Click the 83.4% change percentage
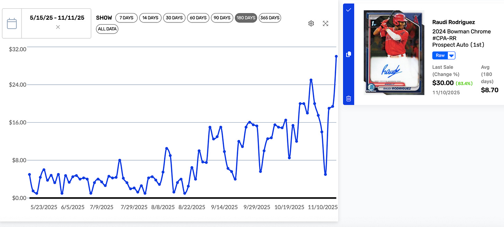Viewport: 504px width, 227px height. click(463, 83)
